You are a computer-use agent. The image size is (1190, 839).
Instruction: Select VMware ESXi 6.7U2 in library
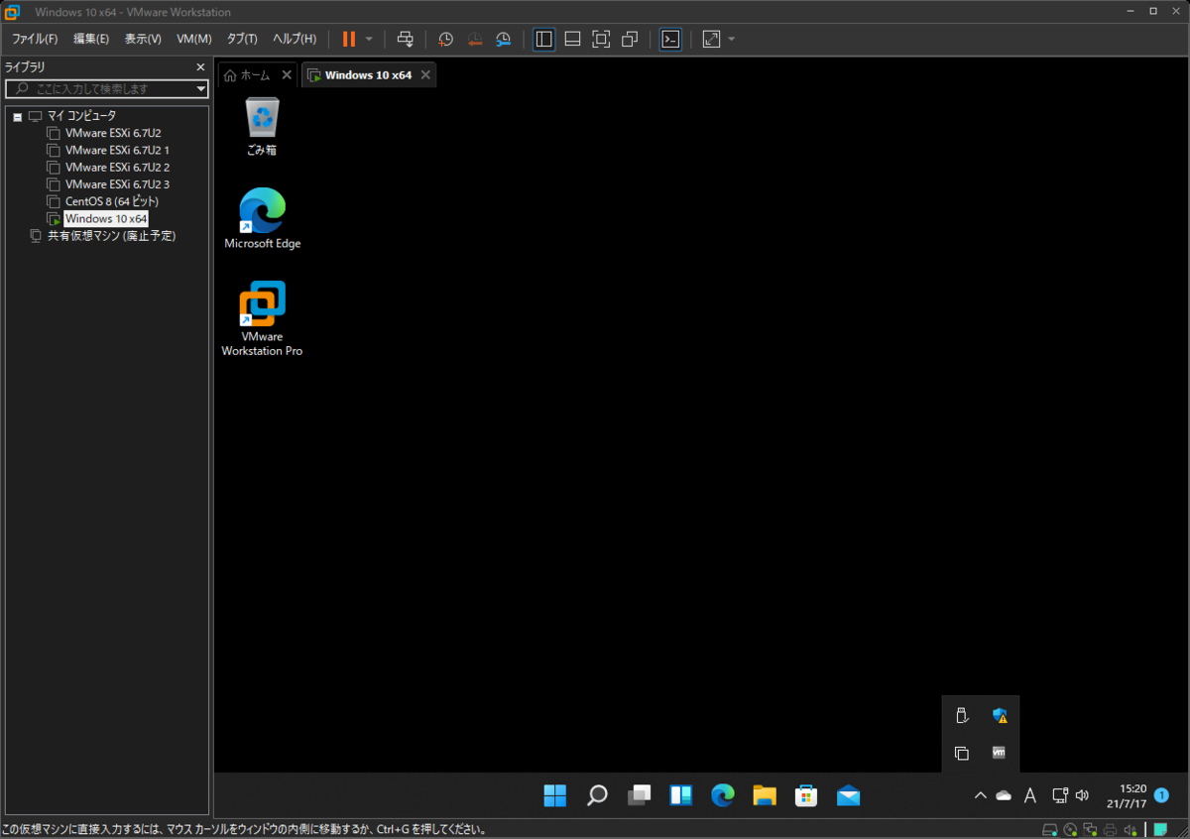pyautogui.click(x=112, y=133)
